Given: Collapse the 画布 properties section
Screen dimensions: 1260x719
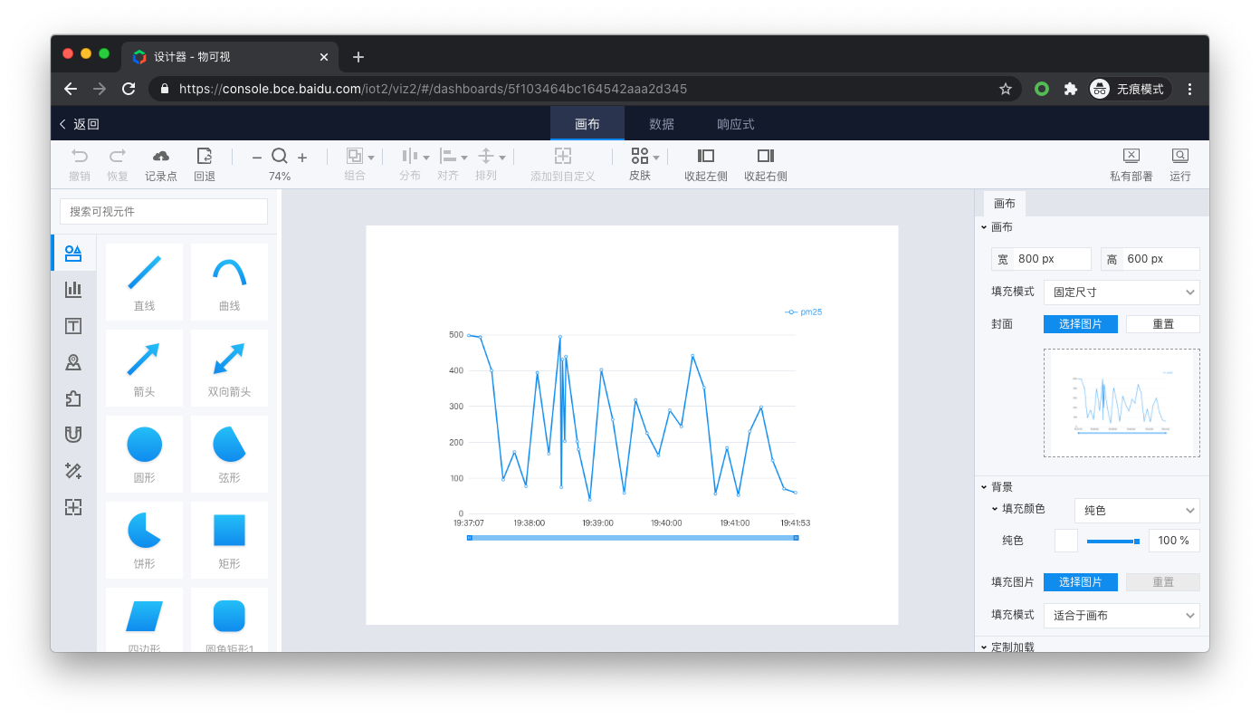Looking at the screenshot, I should tap(985, 227).
